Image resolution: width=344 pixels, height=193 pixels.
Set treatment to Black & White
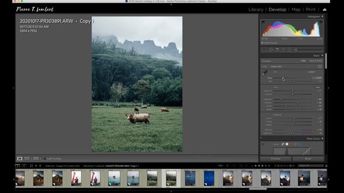(316, 61)
